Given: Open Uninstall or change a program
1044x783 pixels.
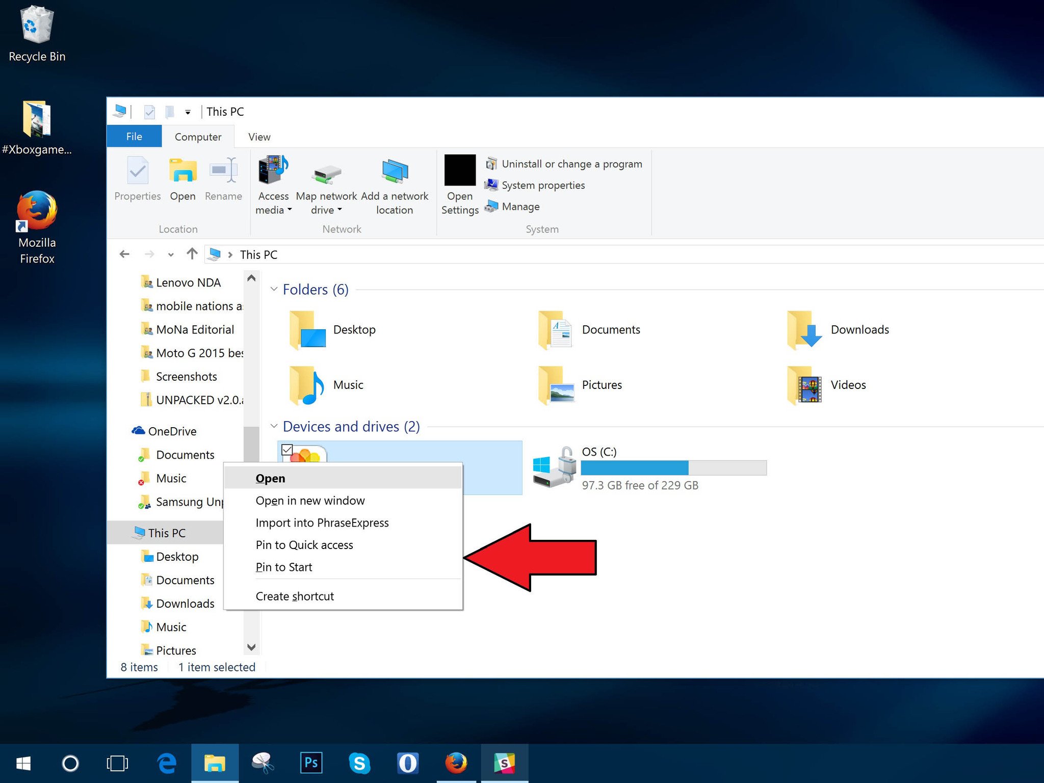Looking at the screenshot, I should [x=571, y=164].
